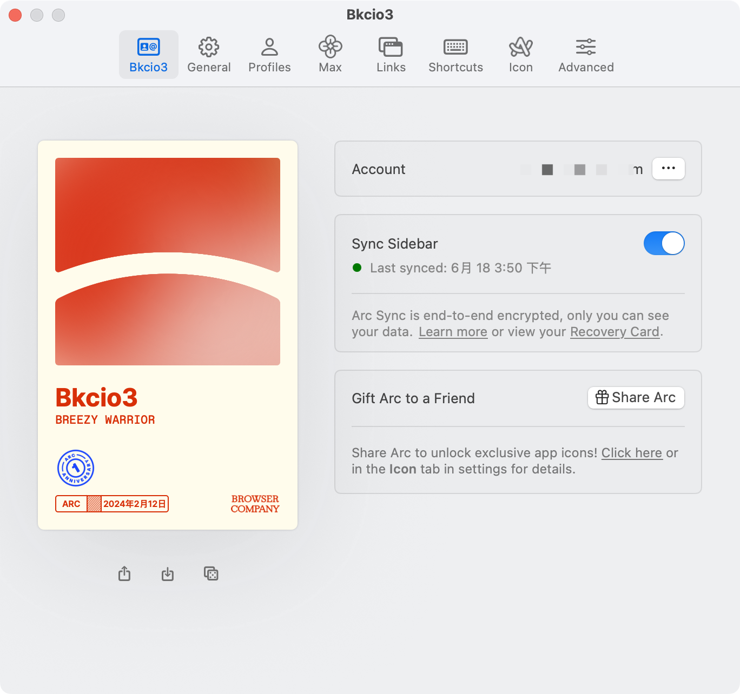Click the Arc anniversary badge stamp

point(76,468)
